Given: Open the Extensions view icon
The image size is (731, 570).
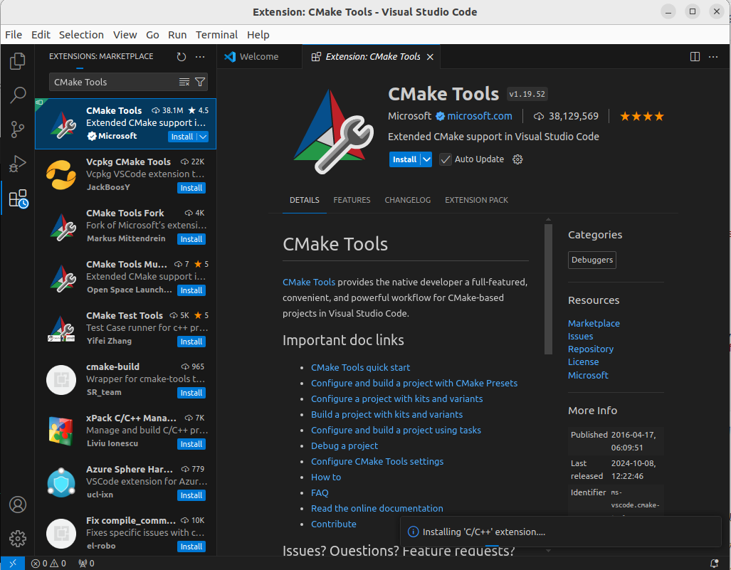Looking at the screenshot, I should [x=19, y=199].
